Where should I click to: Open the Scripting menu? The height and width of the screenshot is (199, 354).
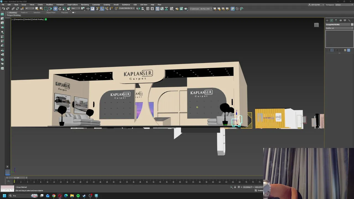(106, 5)
